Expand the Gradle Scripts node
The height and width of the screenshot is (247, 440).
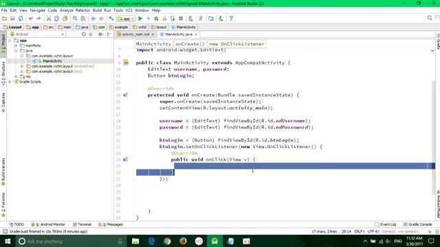point(10,82)
